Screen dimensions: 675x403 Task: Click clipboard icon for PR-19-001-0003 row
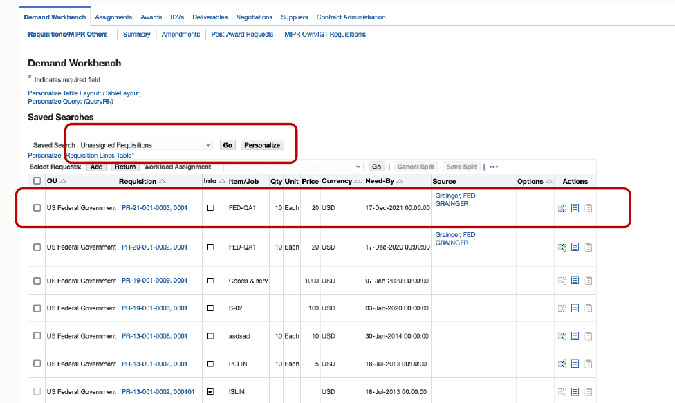(x=589, y=308)
